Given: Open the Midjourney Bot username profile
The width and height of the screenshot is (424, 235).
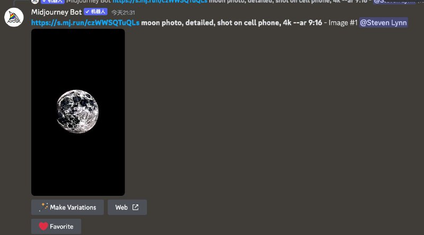Looking at the screenshot, I should (56, 12).
